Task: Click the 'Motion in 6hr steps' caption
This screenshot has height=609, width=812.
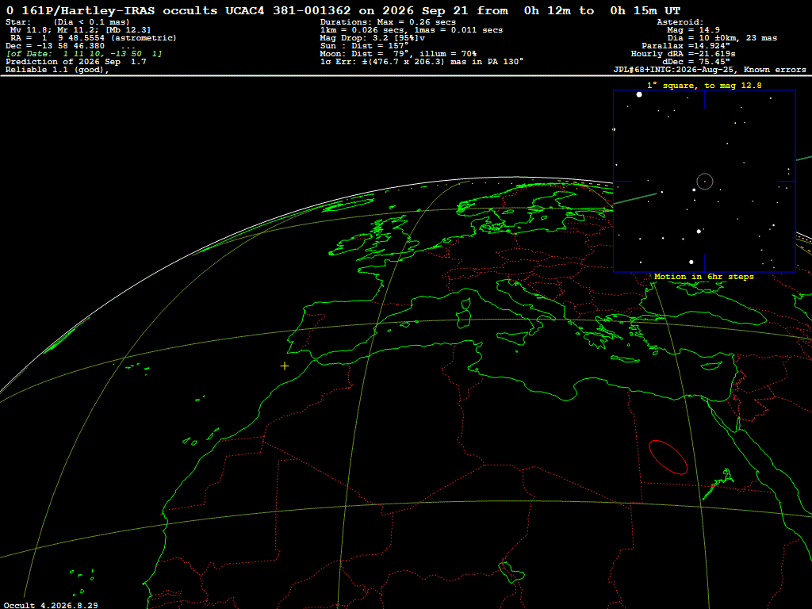Action: [704, 277]
